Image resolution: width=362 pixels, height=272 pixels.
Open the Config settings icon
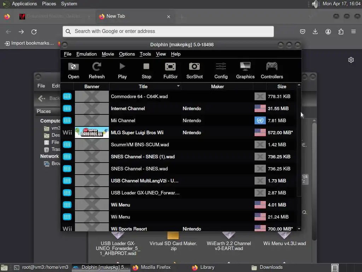[x=221, y=70]
